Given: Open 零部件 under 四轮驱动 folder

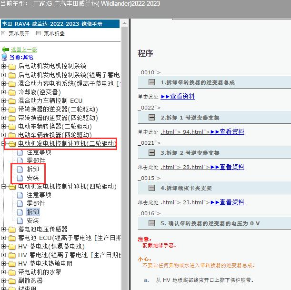Looking at the screenshot, I should 36,203.
